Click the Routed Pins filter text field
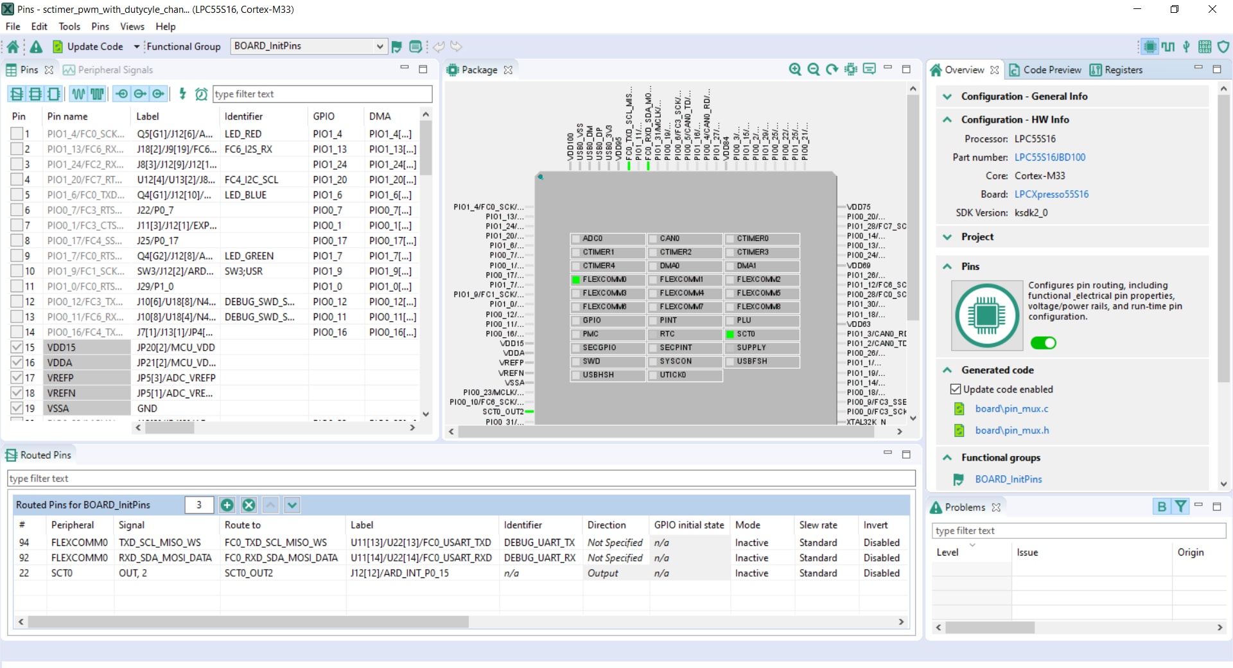Image resolution: width=1233 pixels, height=668 pixels. [x=461, y=479]
